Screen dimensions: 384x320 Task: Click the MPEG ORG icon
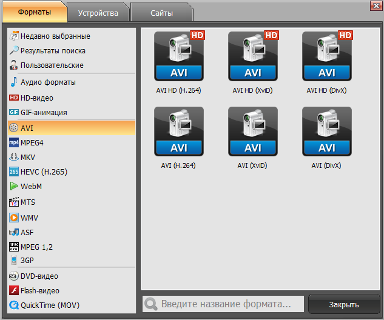(x=14, y=247)
